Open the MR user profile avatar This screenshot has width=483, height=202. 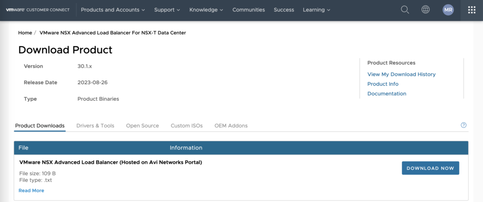click(x=448, y=10)
